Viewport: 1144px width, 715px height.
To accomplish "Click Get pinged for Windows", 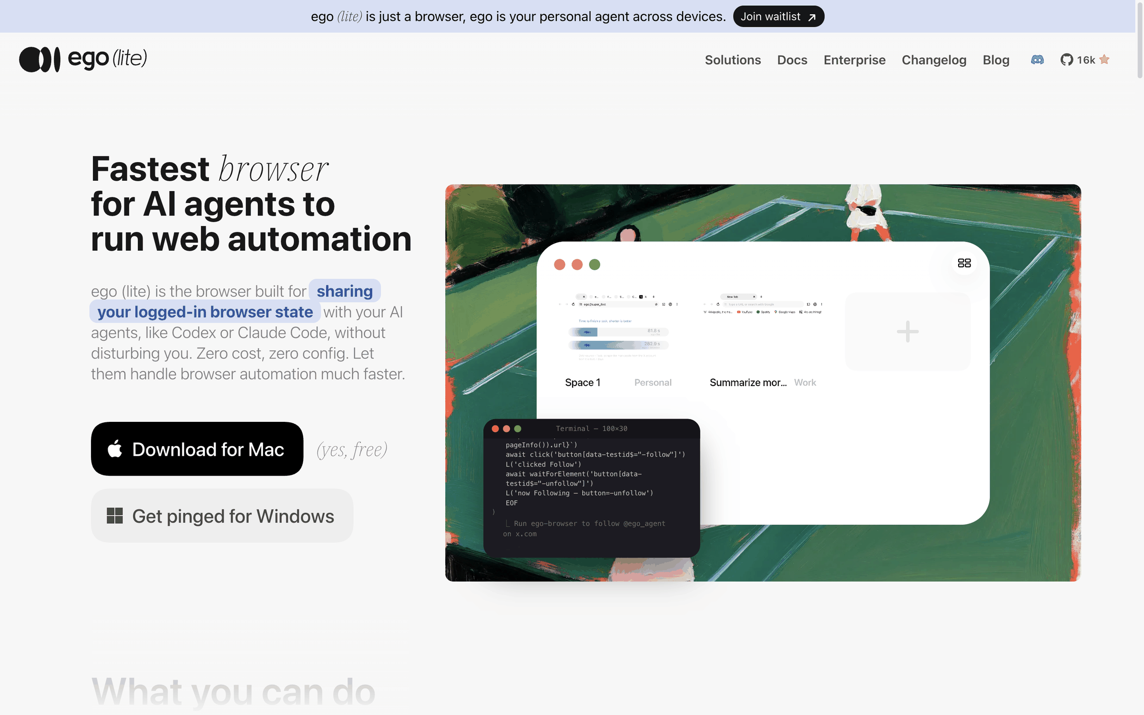I will click(222, 515).
